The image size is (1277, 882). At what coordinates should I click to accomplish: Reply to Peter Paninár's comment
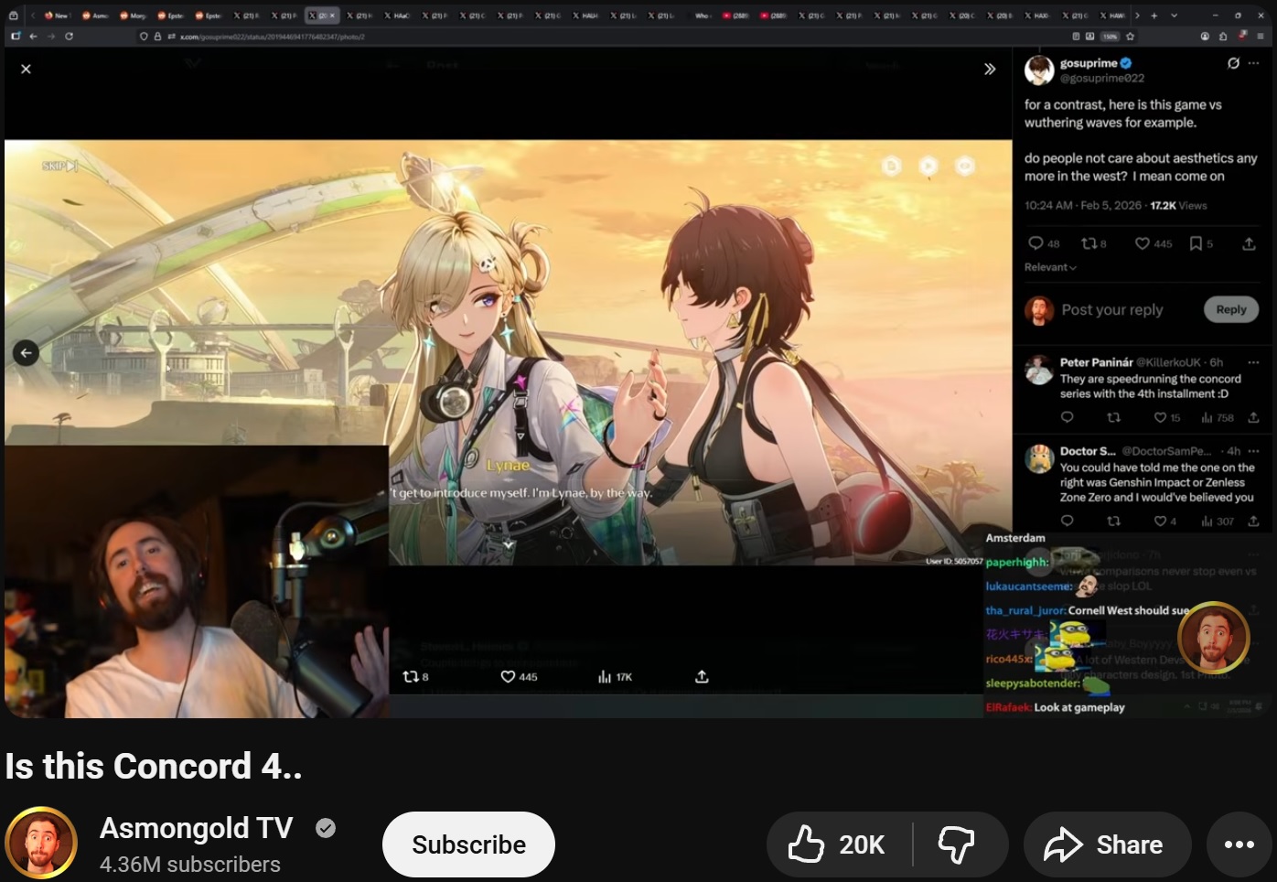[1067, 417]
